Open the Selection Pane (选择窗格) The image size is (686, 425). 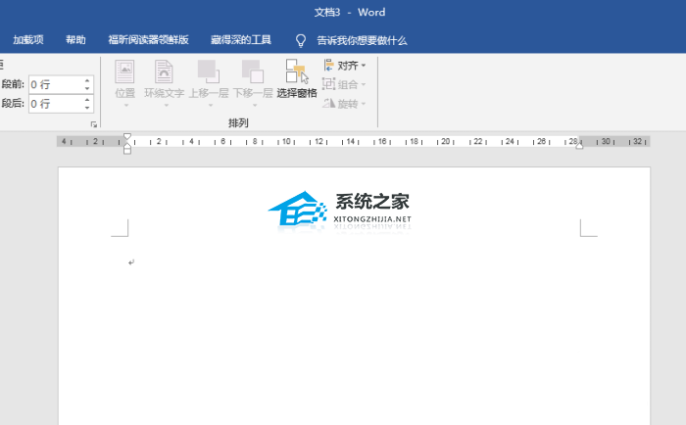[x=296, y=79]
